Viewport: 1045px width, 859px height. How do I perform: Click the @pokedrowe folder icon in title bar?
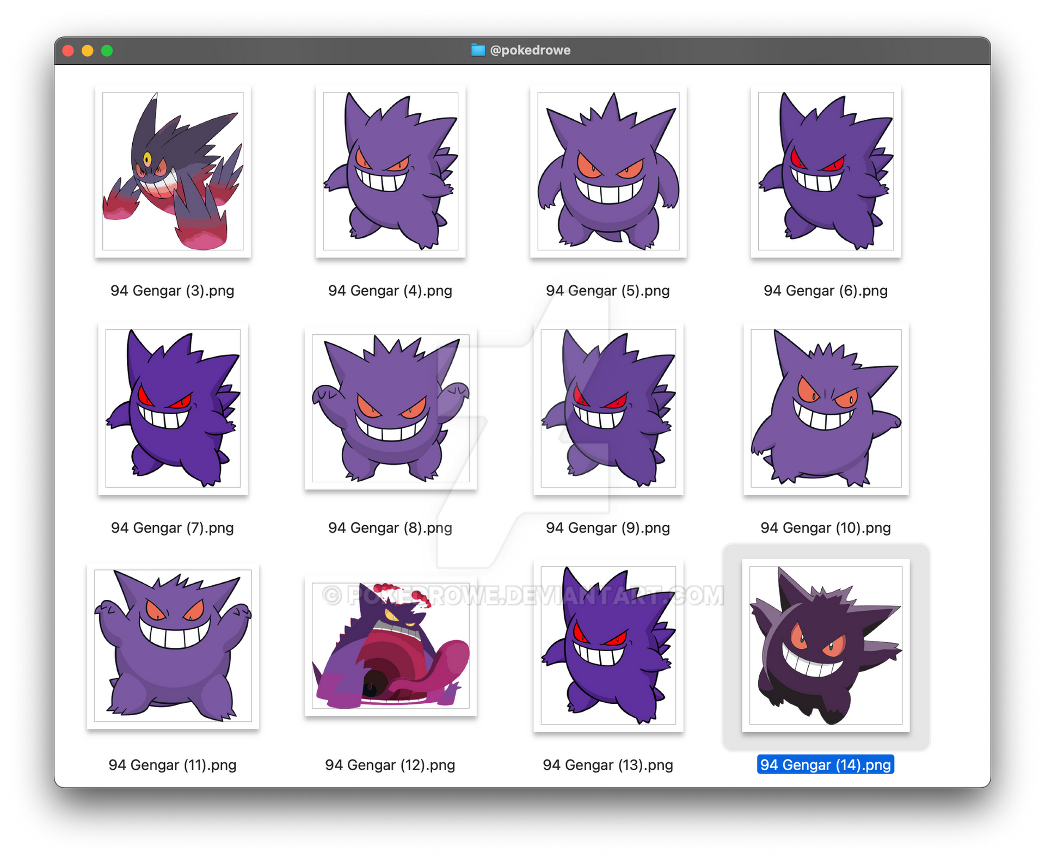[x=478, y=50]
